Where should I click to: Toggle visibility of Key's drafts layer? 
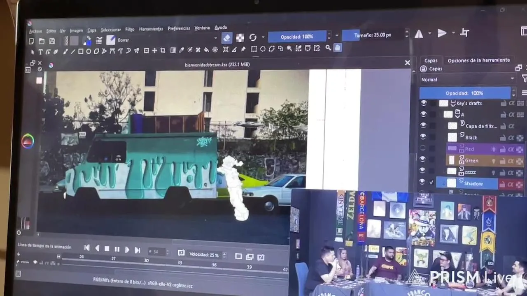click(x=423, y=103)
